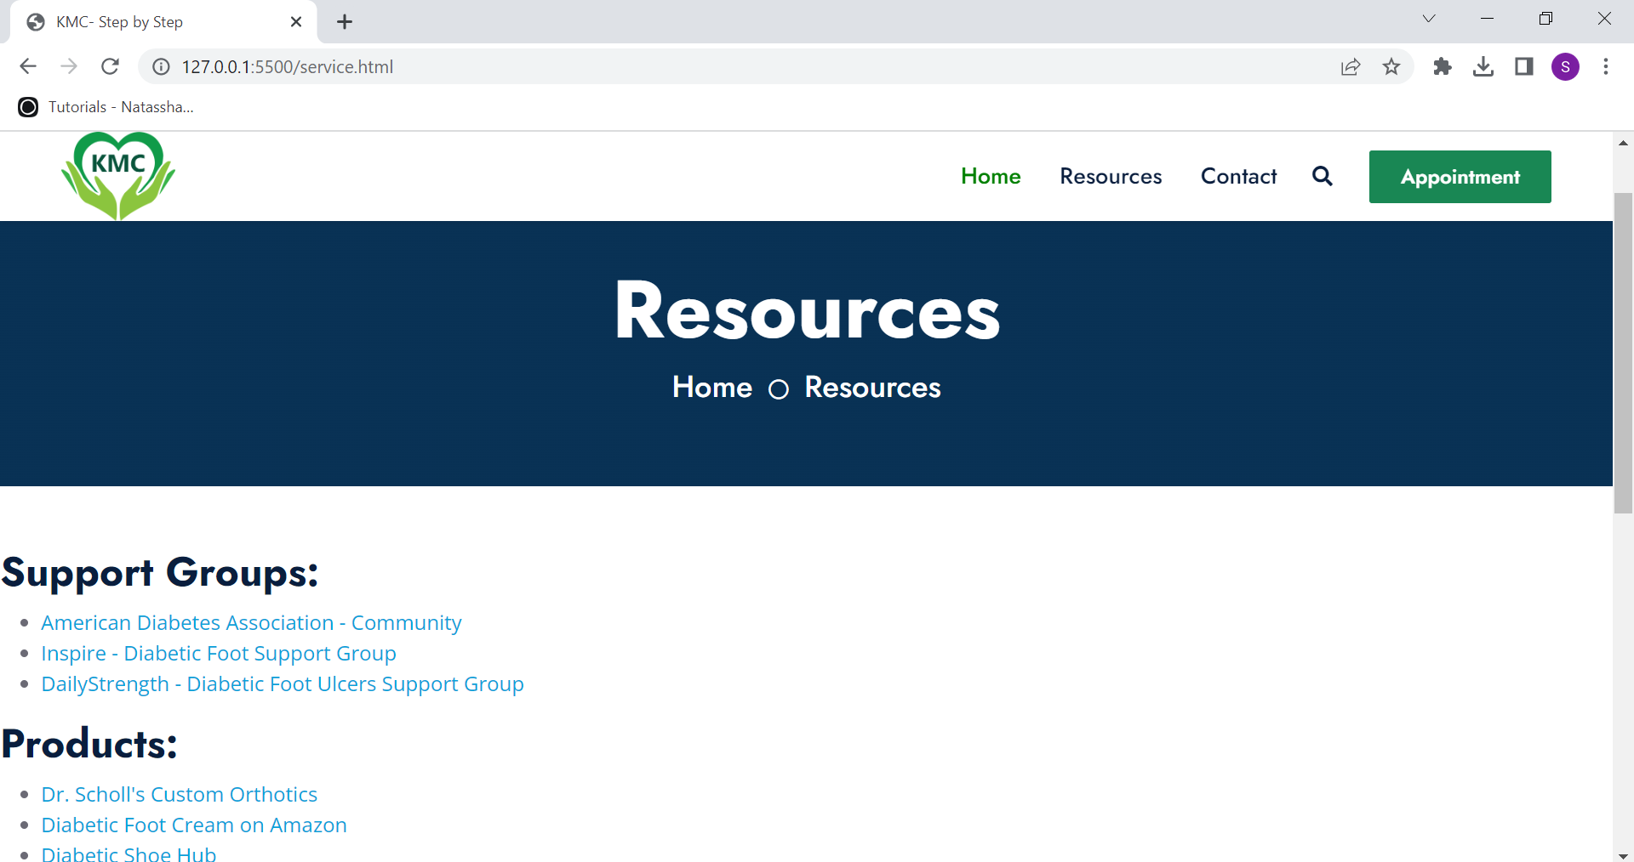Click the KMC heart logo
The image size is (1634, 862).
point(118,176)
